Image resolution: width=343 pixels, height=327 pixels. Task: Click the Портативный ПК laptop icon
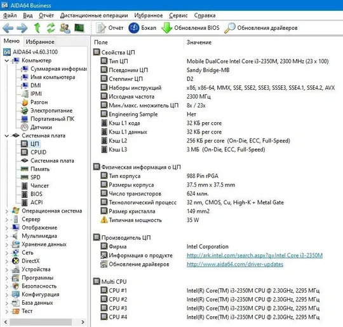point(25,119)
